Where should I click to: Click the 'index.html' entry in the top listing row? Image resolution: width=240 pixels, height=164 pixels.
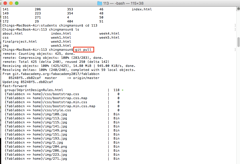click(x=142, y=9)
